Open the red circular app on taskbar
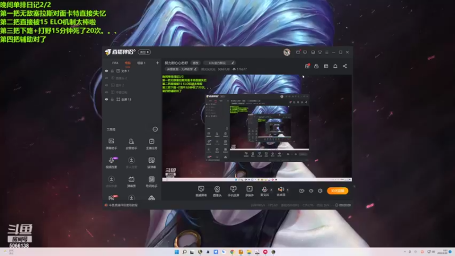 click(x=265, y=251)
